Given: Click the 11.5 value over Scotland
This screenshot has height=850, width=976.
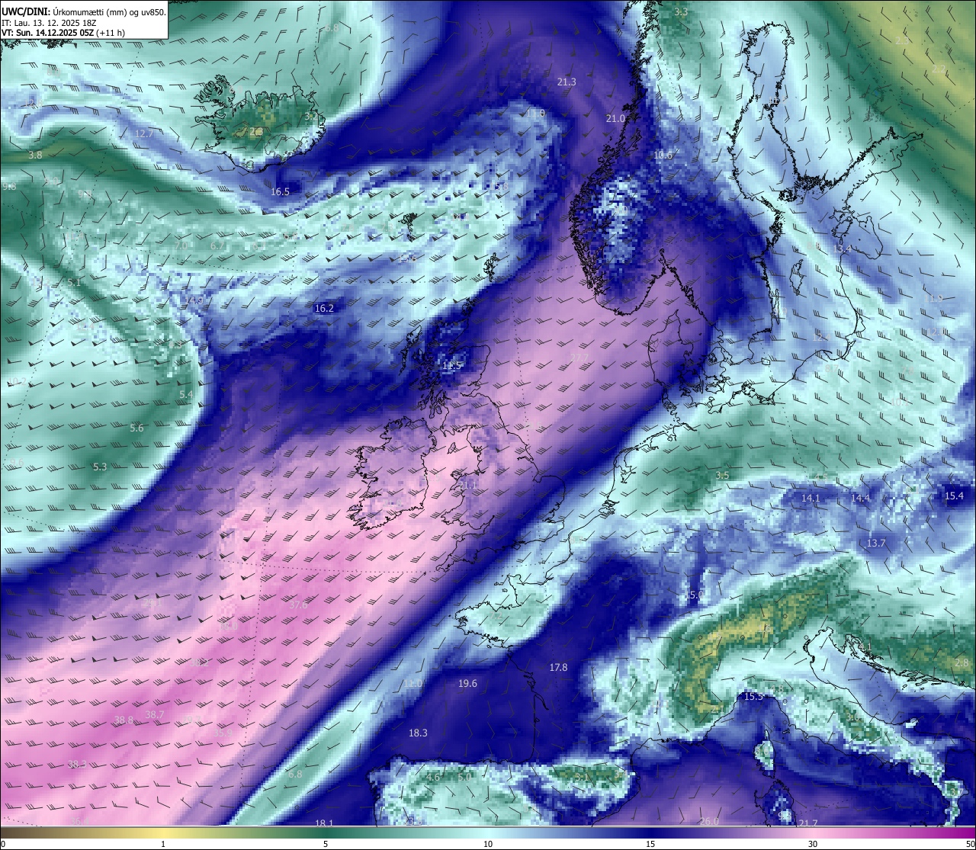Looking at the screenshot, I should click(452, 366).
